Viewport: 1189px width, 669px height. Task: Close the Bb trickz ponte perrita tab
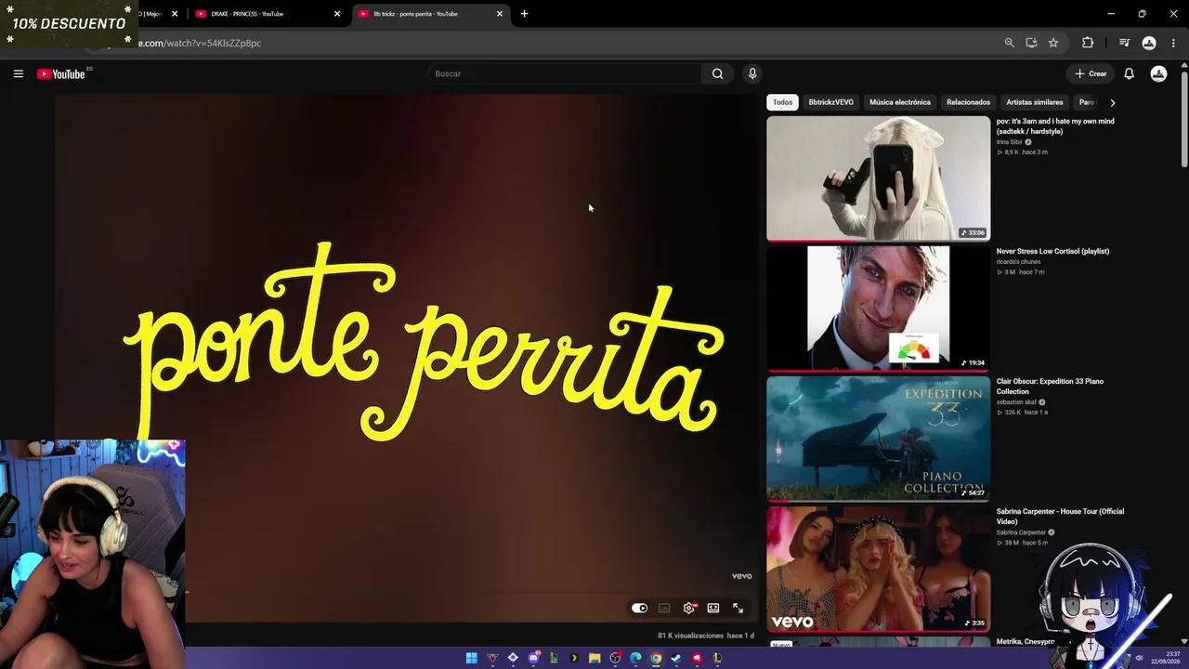tap(499, 14)
